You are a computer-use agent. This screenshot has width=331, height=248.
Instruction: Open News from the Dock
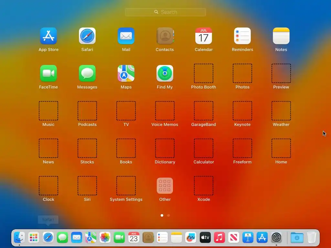233,237
